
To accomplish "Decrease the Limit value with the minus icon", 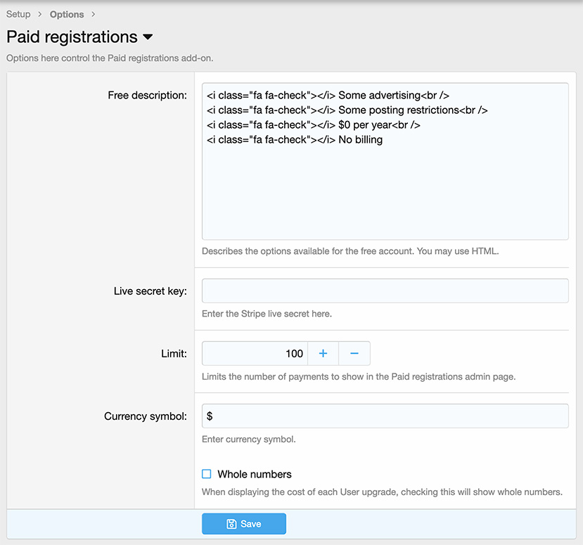I will (354, 353).
